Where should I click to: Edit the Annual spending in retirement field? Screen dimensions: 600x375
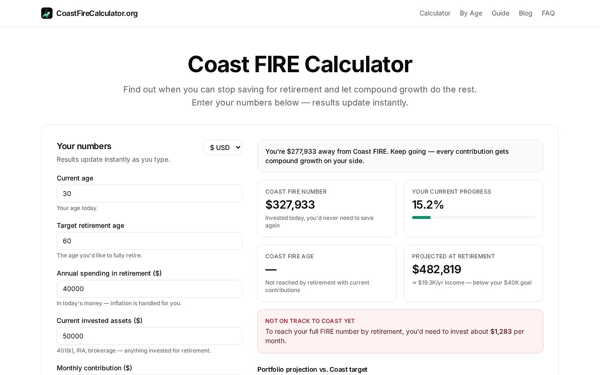[x=150, y=289]
